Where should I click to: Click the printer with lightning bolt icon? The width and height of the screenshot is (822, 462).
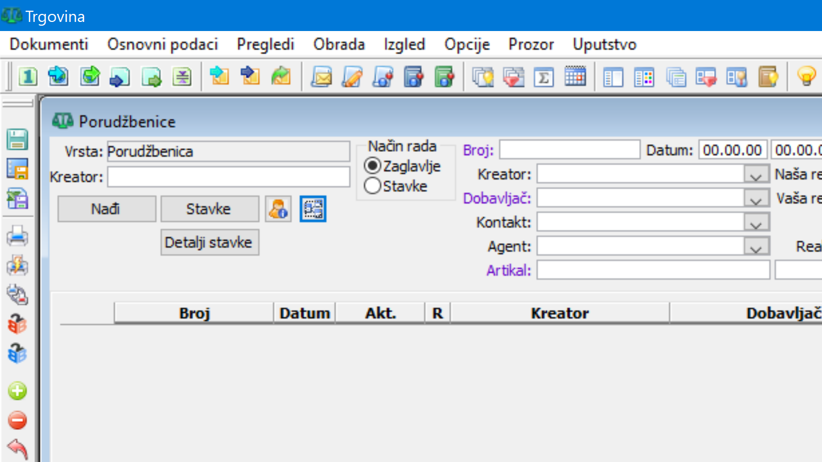point(18,265)
